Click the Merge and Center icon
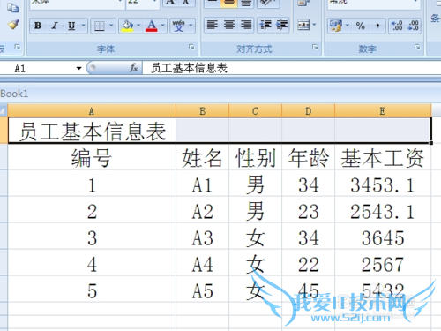Screen dimensions: 441x331 pyautogui.click(x=303, y=26)
